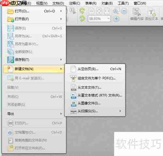
Task: Click the Save To disk icon
Action: click(10, 60)
